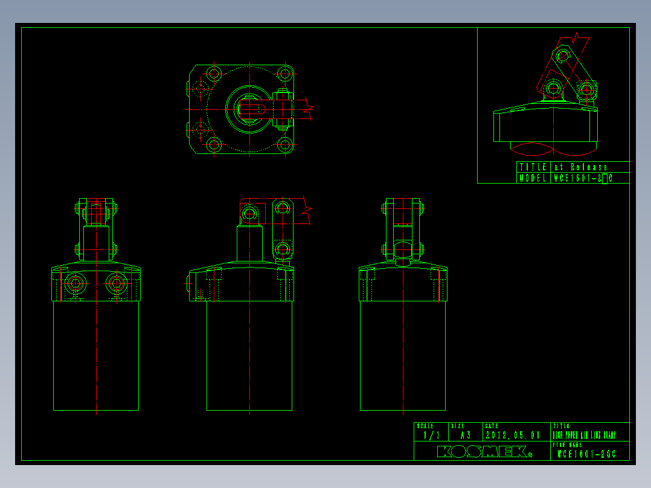The image size is (651, 488).
Task: Click the "MODEL" label in inset table
Action: pos(533,178)
